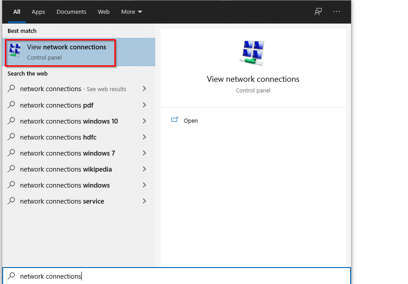Switch to the Documents tab
Viewport: 408px width, 284px height.
(71, 12)
